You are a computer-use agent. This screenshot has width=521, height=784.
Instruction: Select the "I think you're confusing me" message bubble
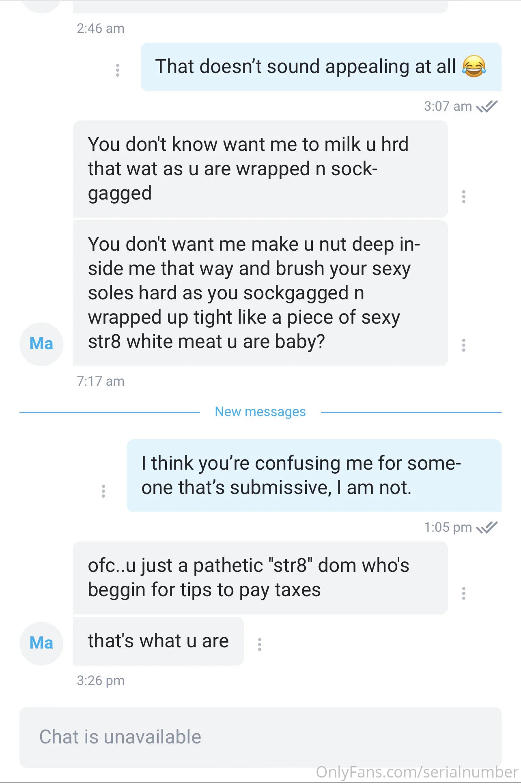314,475
